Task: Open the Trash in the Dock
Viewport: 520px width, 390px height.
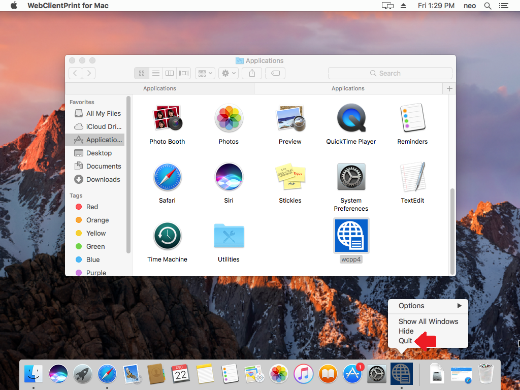Action: tap(486, 374)
